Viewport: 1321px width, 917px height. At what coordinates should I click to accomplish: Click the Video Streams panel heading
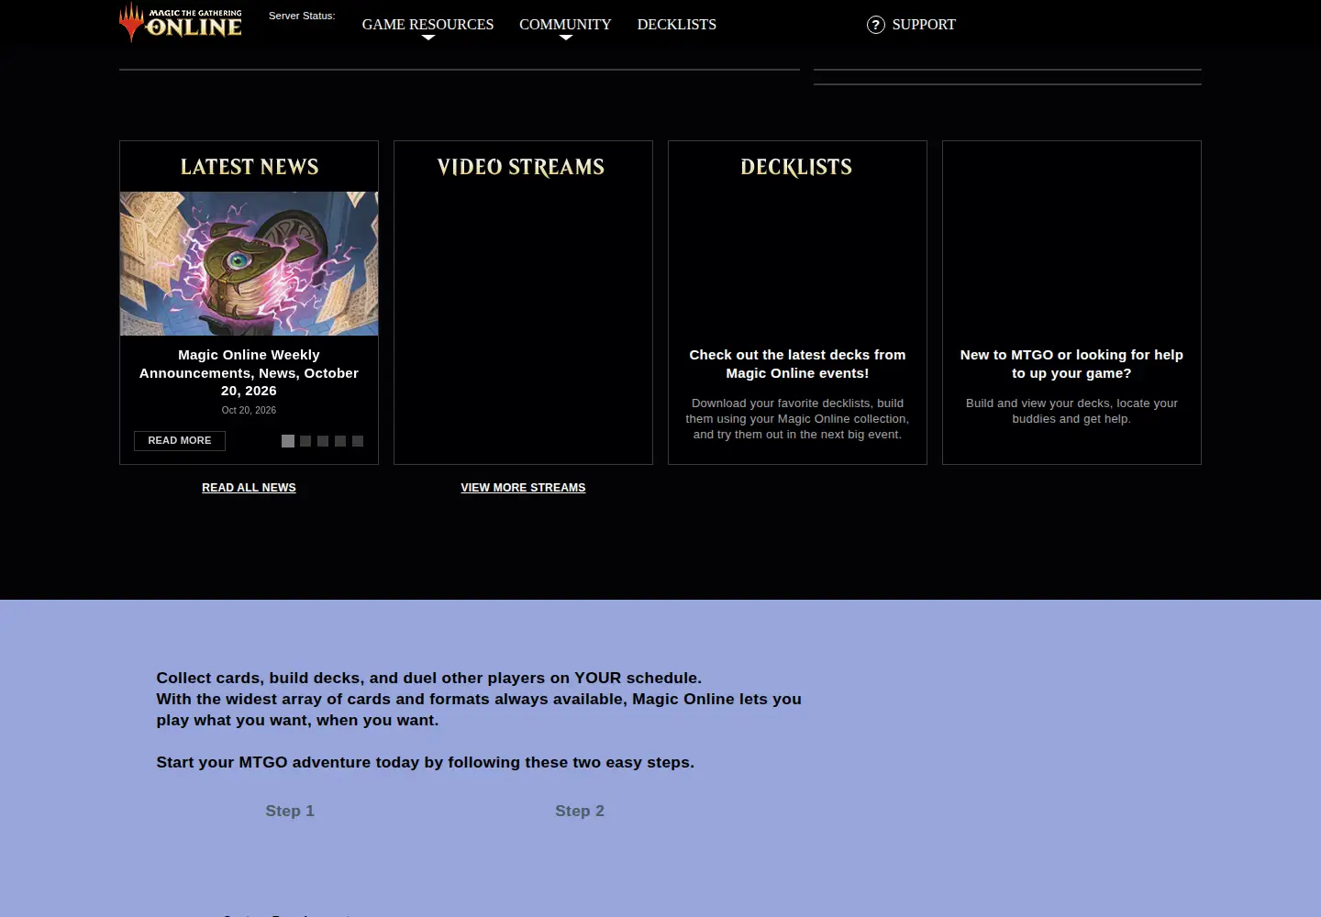click(x=521, y=167)
